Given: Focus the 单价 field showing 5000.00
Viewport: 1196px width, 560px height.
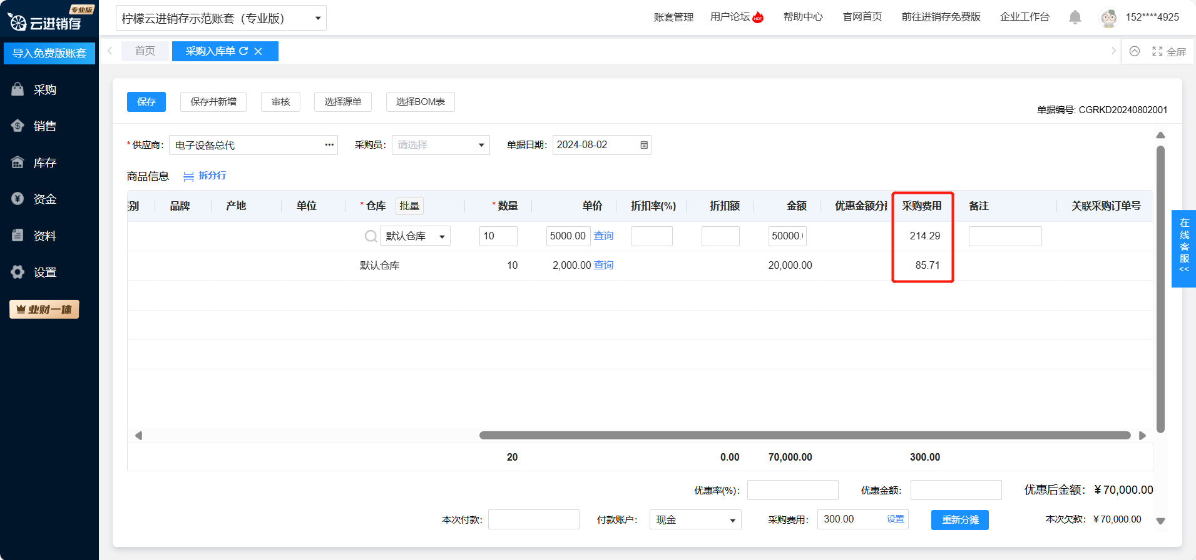Looking at the screenshot, I should pyautogui.click(x=568, y=236).
